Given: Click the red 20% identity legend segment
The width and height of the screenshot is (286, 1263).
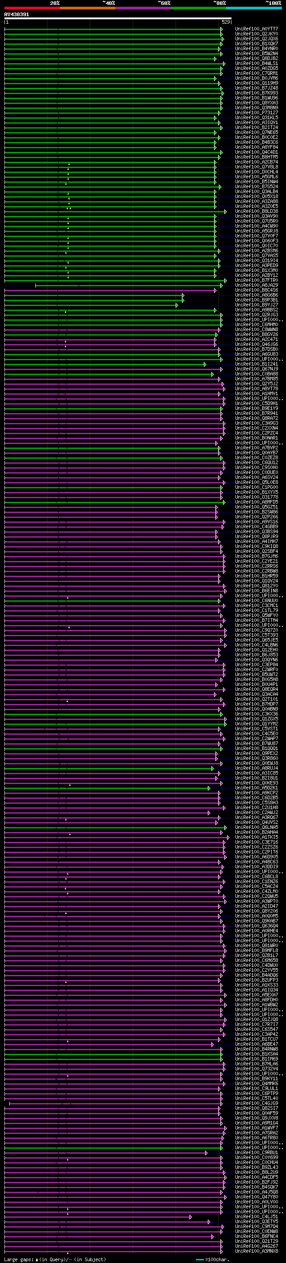Looking at the screenshot, I should (32, 8).
